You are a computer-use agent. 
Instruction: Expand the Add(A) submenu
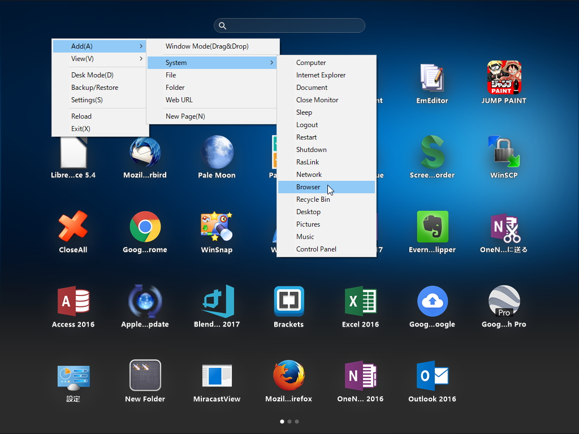pos(100,46)
